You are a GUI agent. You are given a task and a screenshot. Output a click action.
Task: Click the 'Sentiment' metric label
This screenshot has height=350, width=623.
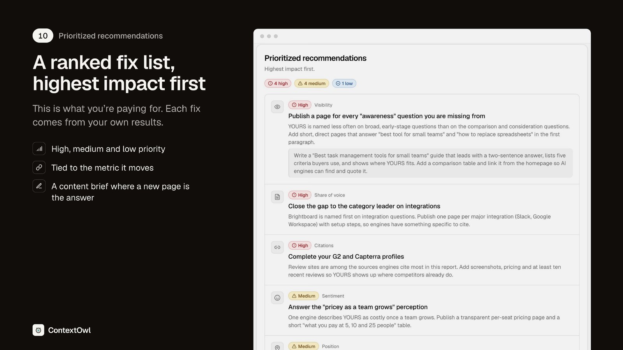point(333,296)
